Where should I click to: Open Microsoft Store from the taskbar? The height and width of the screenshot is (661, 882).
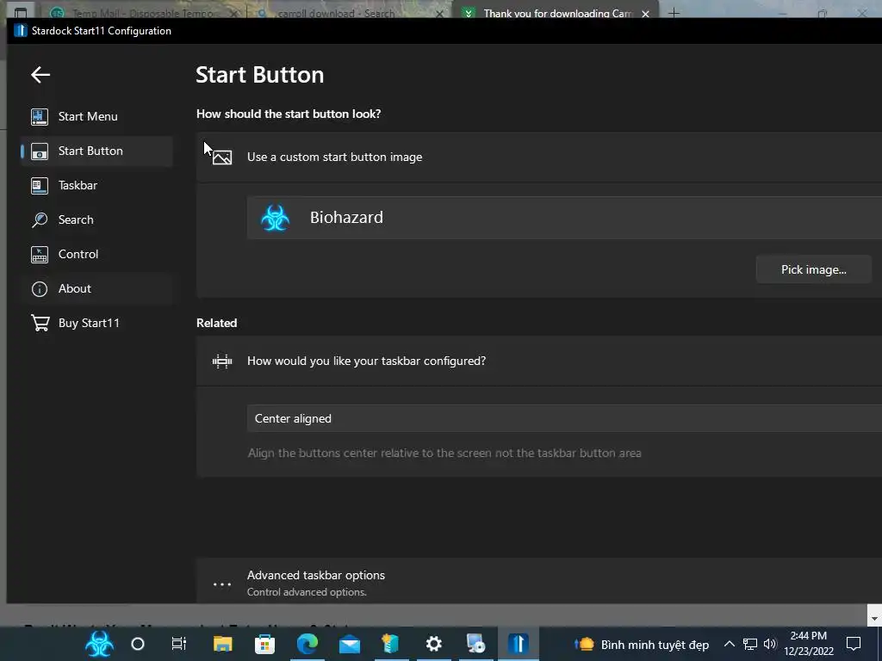(x=264, y=644)
